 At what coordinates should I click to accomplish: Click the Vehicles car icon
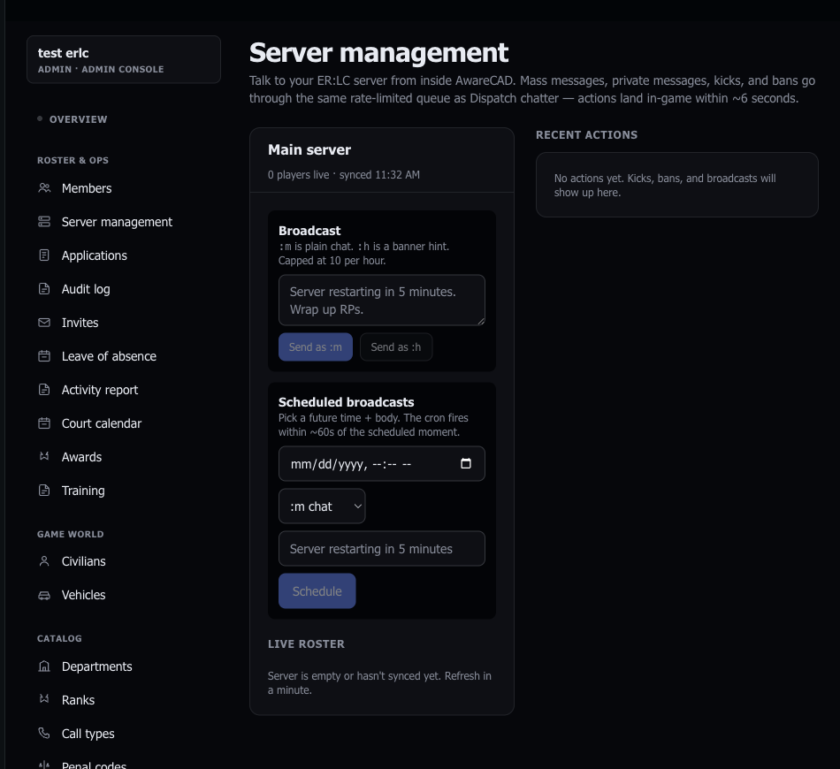(x=44, y=595)
